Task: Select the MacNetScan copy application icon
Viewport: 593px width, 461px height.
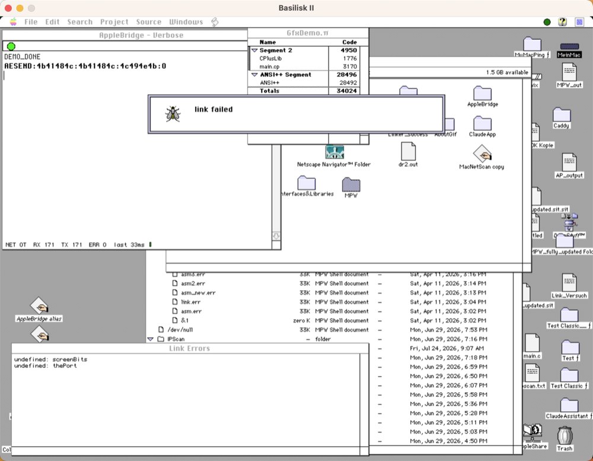Action: coord(482,154)
